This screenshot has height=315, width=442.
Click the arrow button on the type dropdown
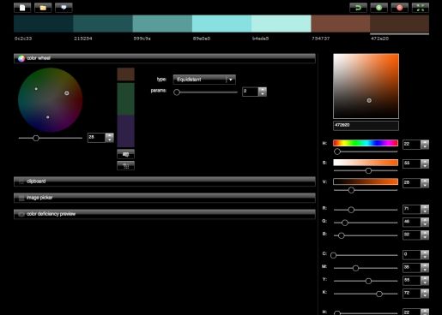(231, 80)
